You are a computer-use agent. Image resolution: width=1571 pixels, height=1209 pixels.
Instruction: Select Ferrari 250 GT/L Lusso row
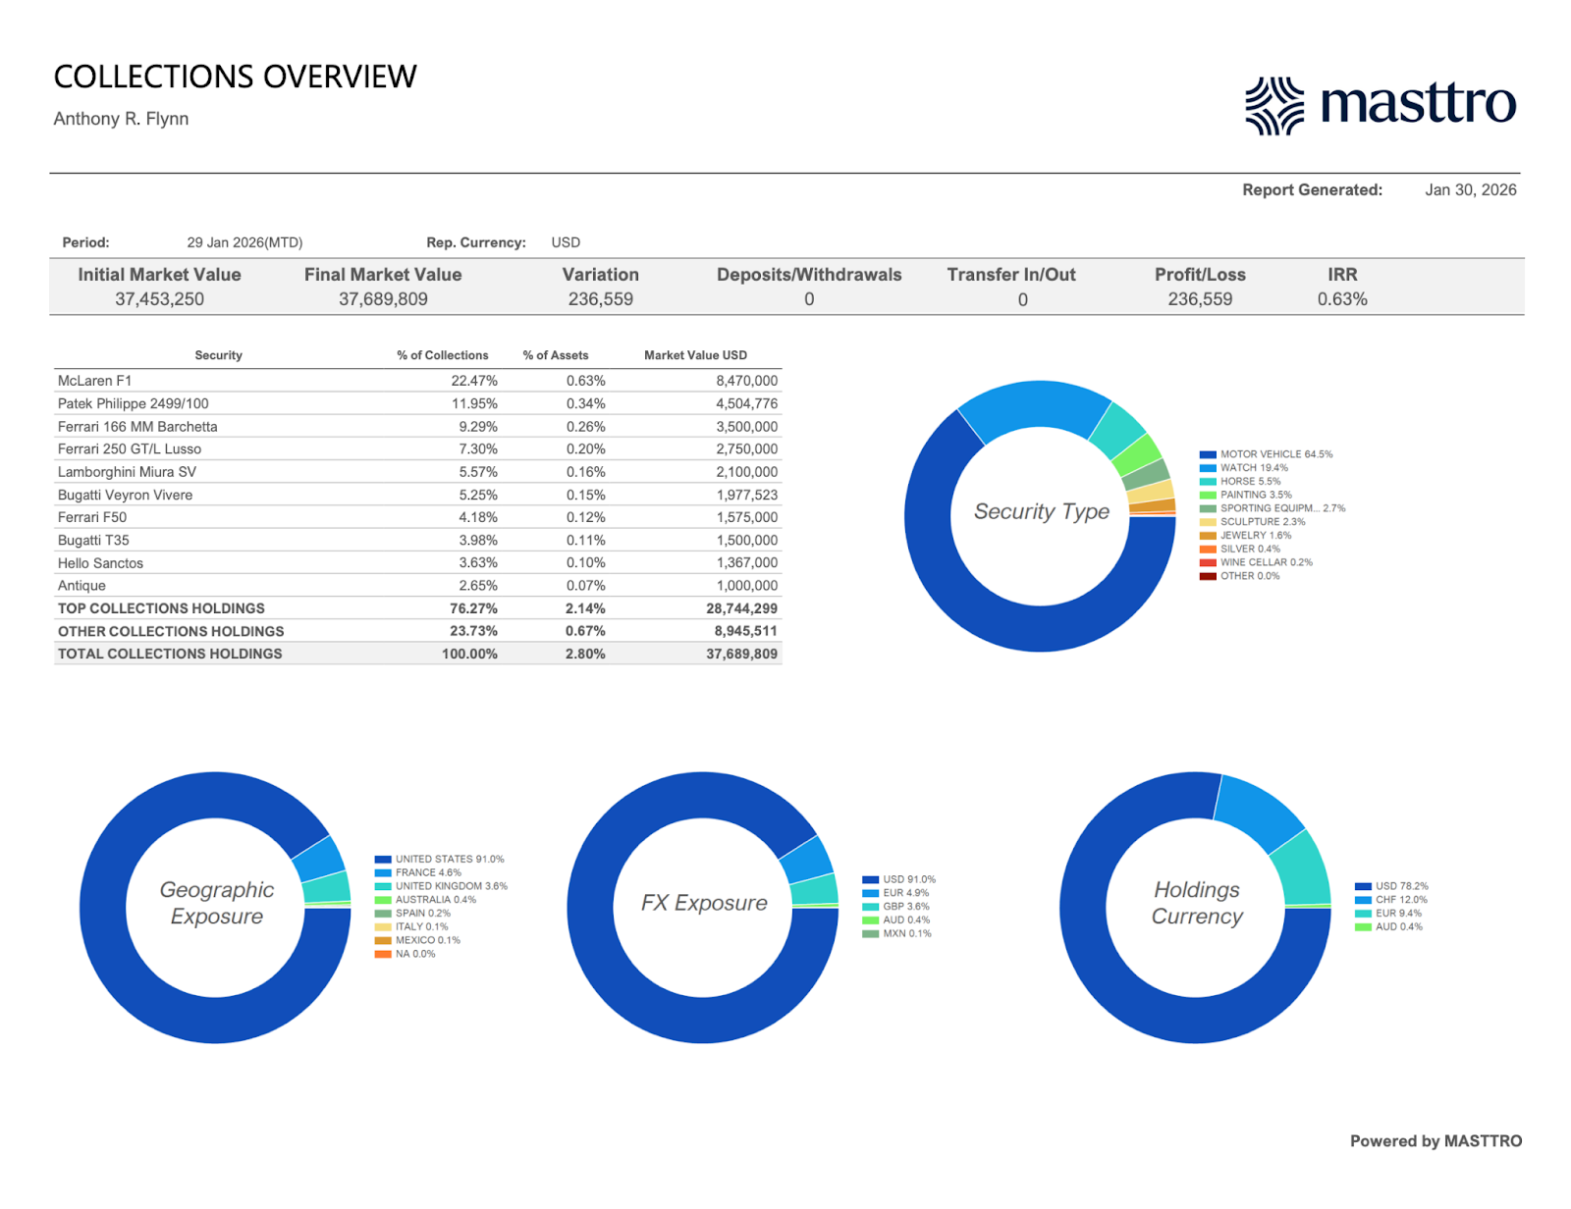417,449
